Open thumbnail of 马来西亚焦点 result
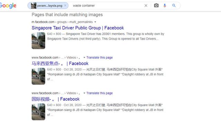Screen dimensions: 221x124 (38, 76)
